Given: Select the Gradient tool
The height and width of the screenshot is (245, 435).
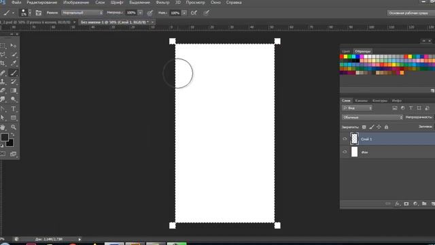Looking at the screenshot, I should tap(14, 91).
